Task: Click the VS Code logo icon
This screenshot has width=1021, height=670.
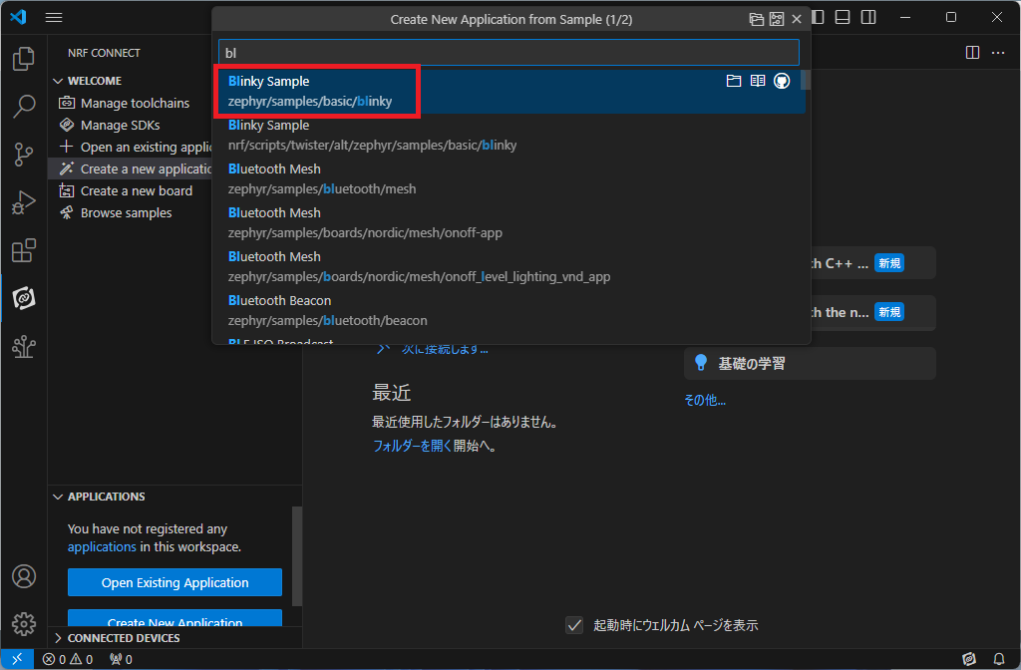Action: point(18,17)
